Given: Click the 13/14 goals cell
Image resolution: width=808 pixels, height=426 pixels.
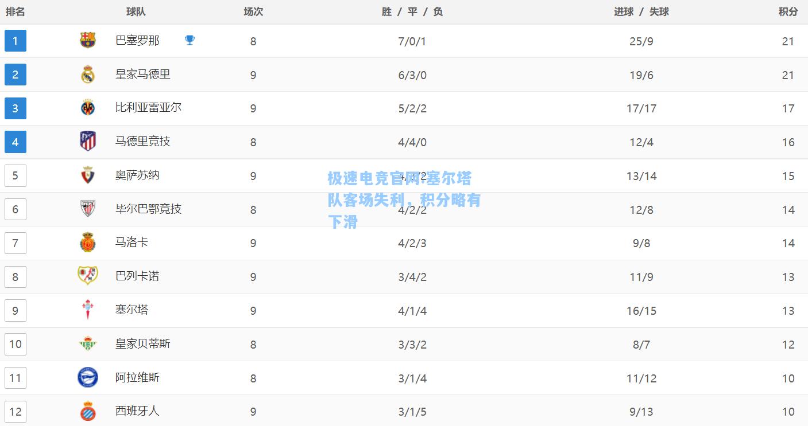Looking at the screenshot, I should point(641,176).
